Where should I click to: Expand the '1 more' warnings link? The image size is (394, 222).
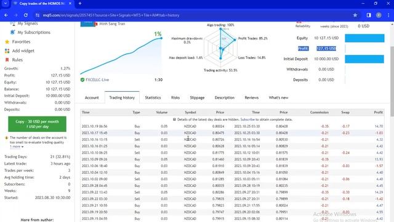pos(17,147)
